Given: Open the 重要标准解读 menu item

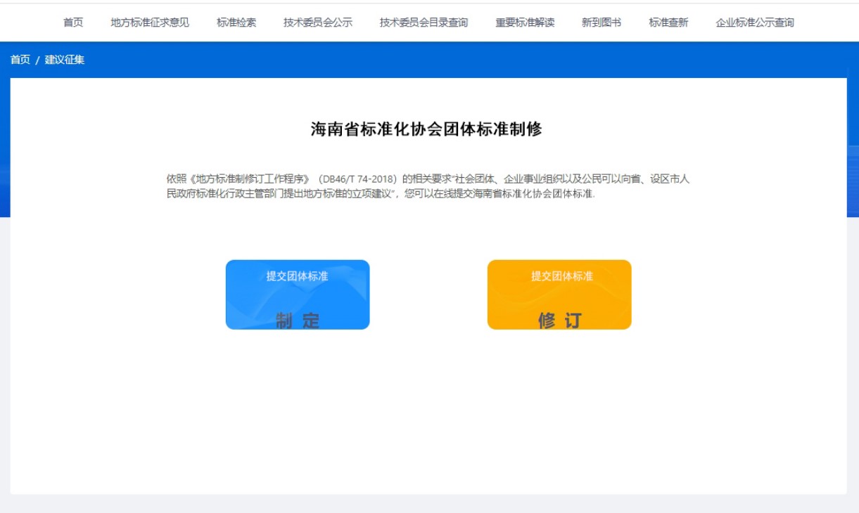Looking at the screenshot, I should pyautogui.click(x=525, y=22).
